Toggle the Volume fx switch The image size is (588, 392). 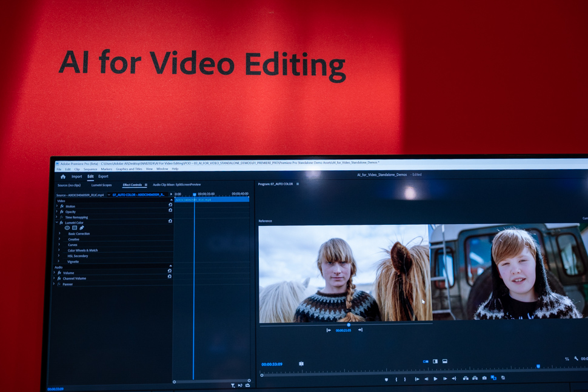click(x=59, y=273)
